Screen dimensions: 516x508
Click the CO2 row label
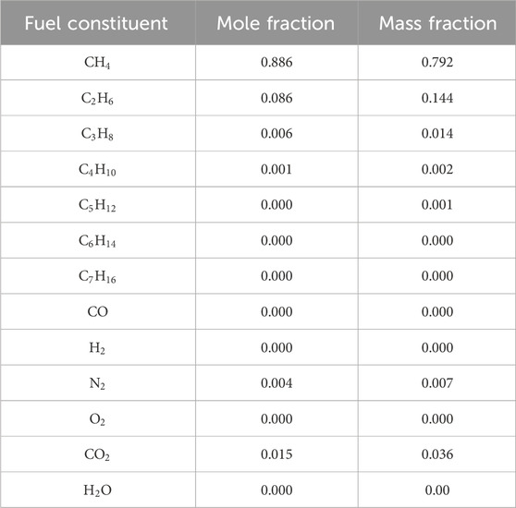pyautogui.click(x=97, y=454)
